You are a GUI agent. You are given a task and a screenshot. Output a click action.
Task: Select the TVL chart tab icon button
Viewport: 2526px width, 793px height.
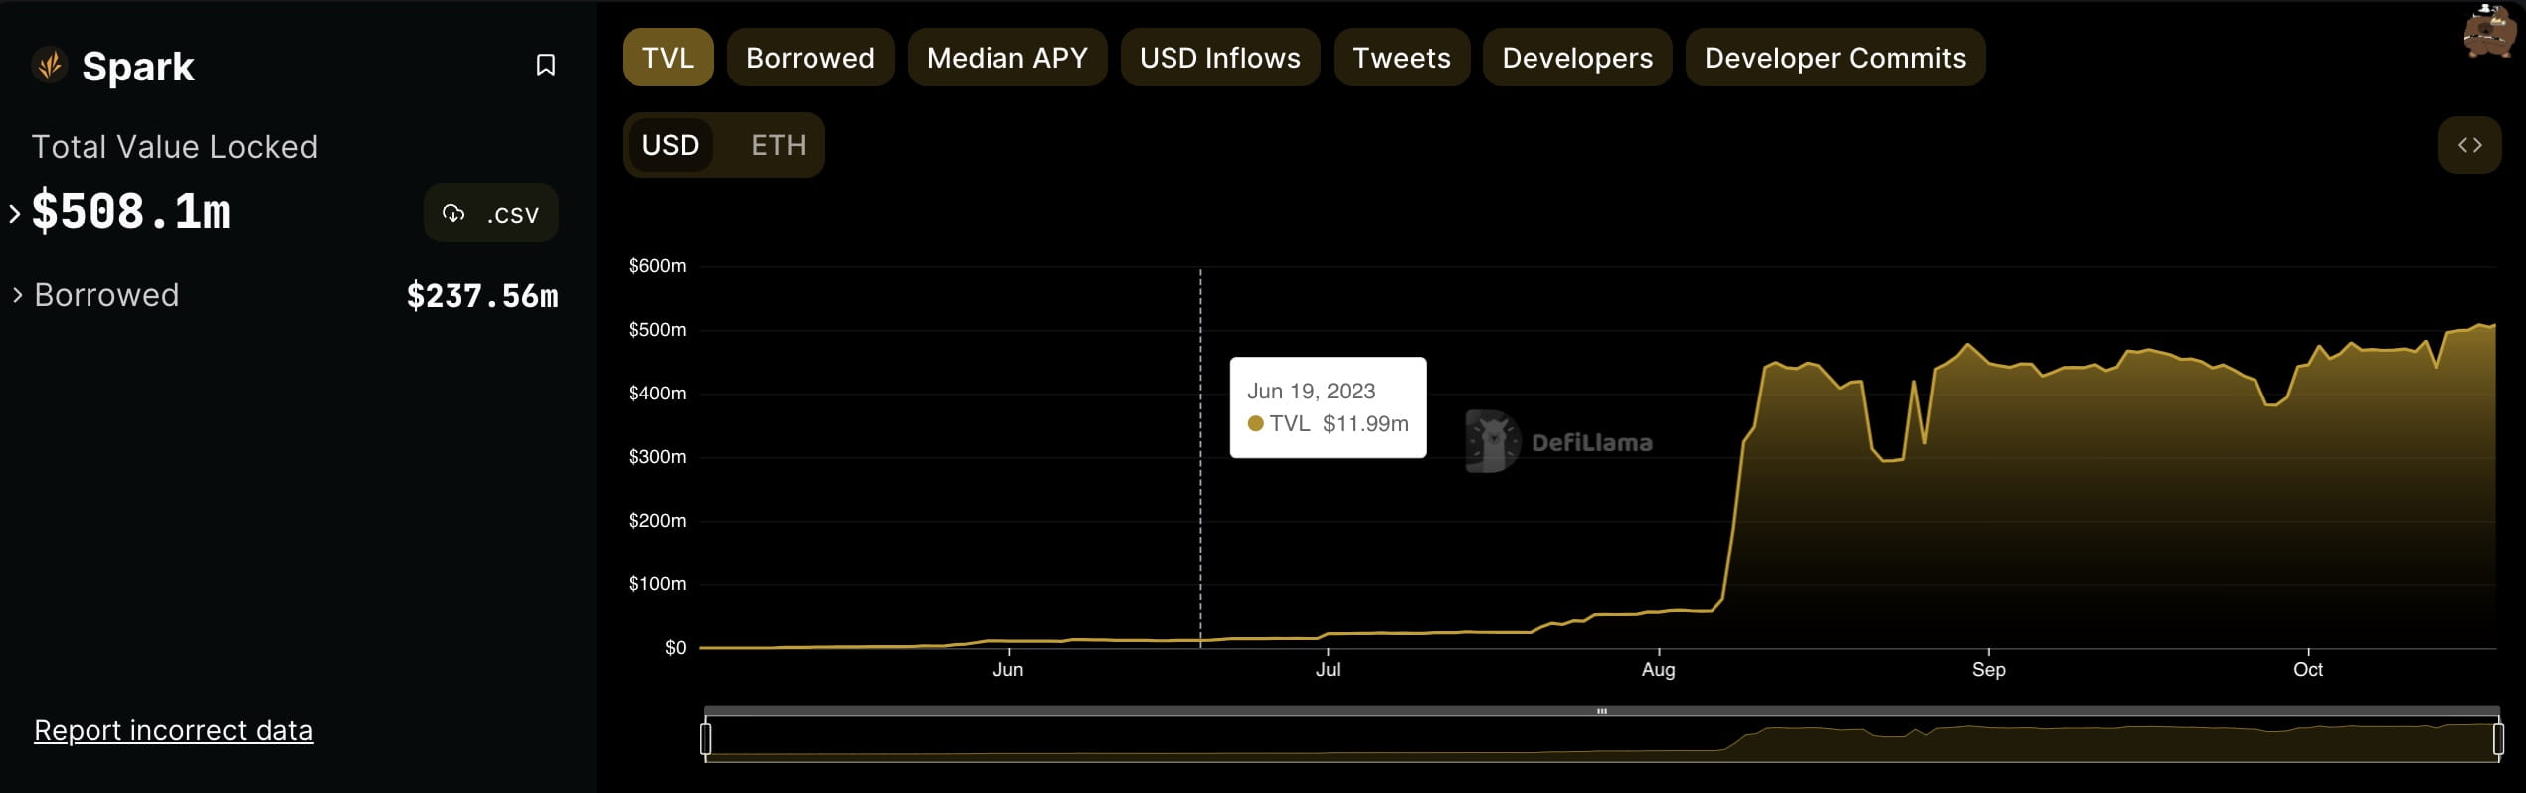point(667,57)
